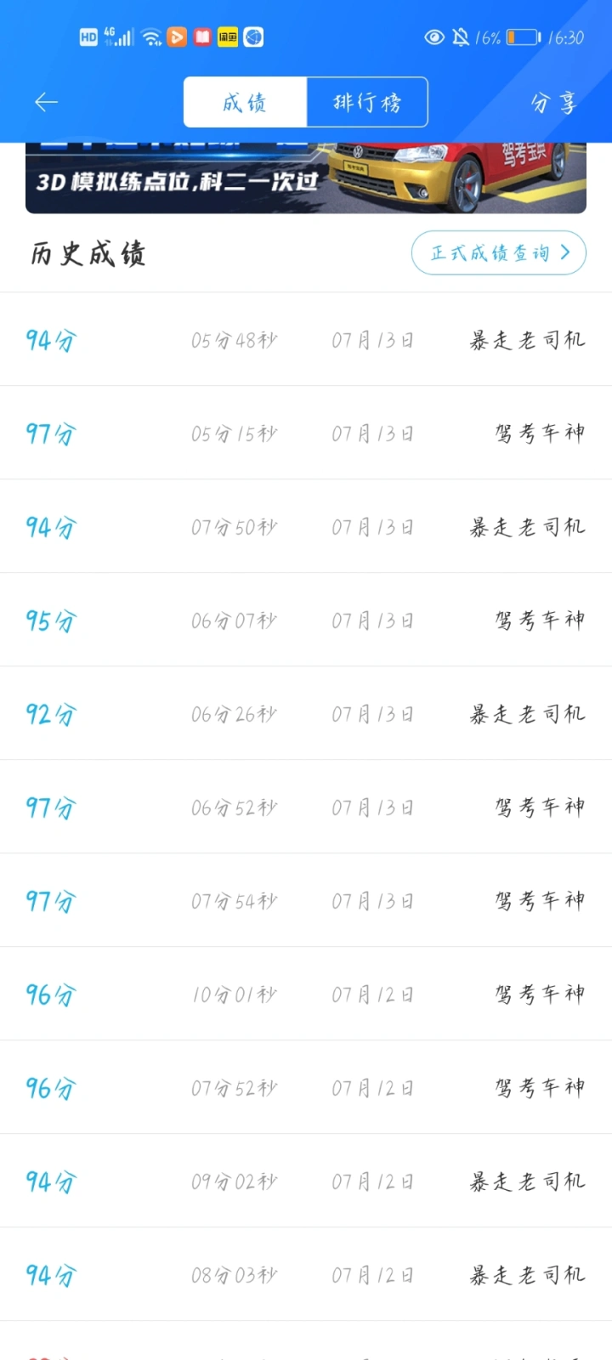Open the 97分 record with 06分52秒

point(306,807)
